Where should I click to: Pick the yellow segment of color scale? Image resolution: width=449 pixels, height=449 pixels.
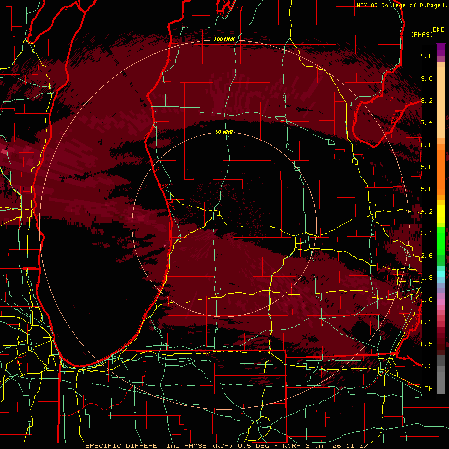click(x=441, y=214)
